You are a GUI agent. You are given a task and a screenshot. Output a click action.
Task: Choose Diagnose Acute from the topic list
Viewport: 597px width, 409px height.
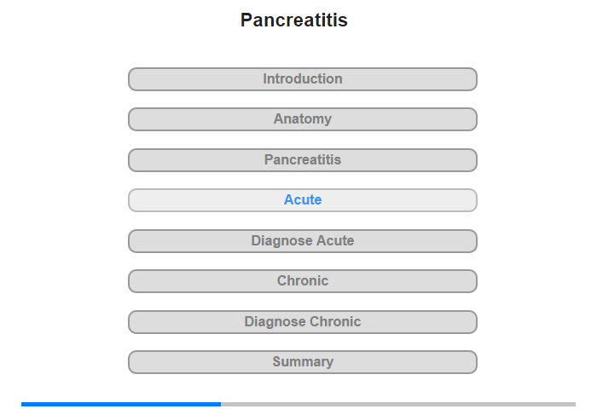302,241
